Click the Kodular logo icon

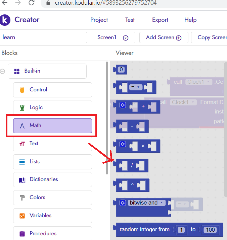click(x=5, y=20)
